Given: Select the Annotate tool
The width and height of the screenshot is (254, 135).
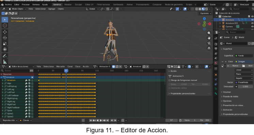Looking at the screenshot, I should tap(5, 56).
